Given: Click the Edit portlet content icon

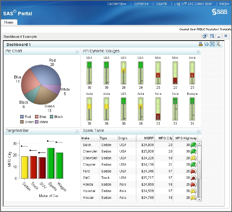Looking at the screenshot, I should click(x=212, y=36).
